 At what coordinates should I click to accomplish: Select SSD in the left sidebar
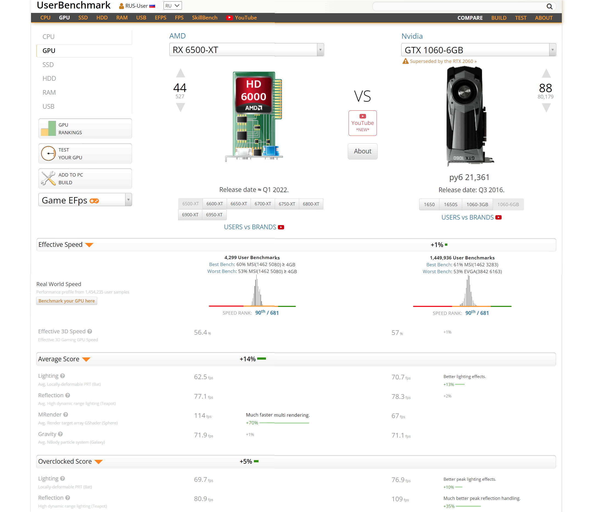[x=48, y=65]
